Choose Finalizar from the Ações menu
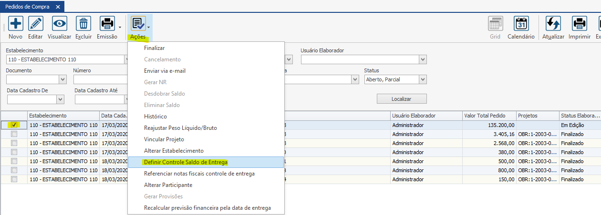Screen dimensions: 601x215 coord(154,48)
